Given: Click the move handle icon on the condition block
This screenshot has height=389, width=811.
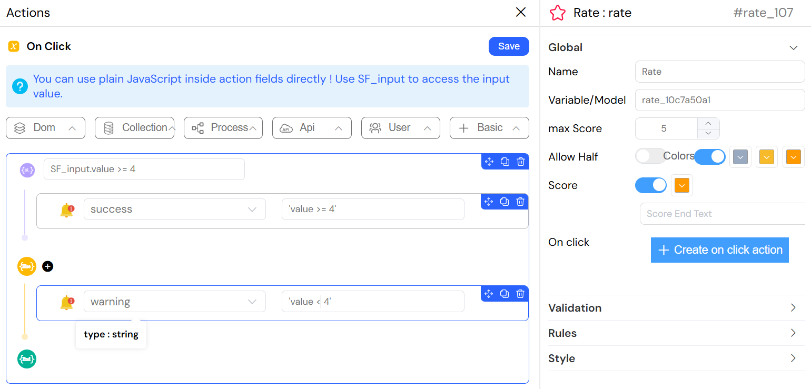Looking at the screenshot, I should tap(489, 162).
